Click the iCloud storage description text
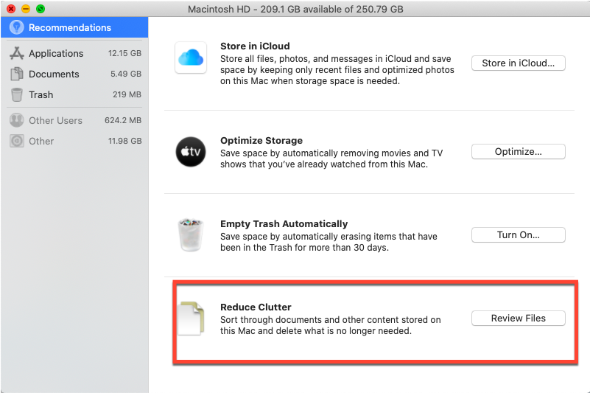Screen dimensions: 590x393 coord(337,70)
